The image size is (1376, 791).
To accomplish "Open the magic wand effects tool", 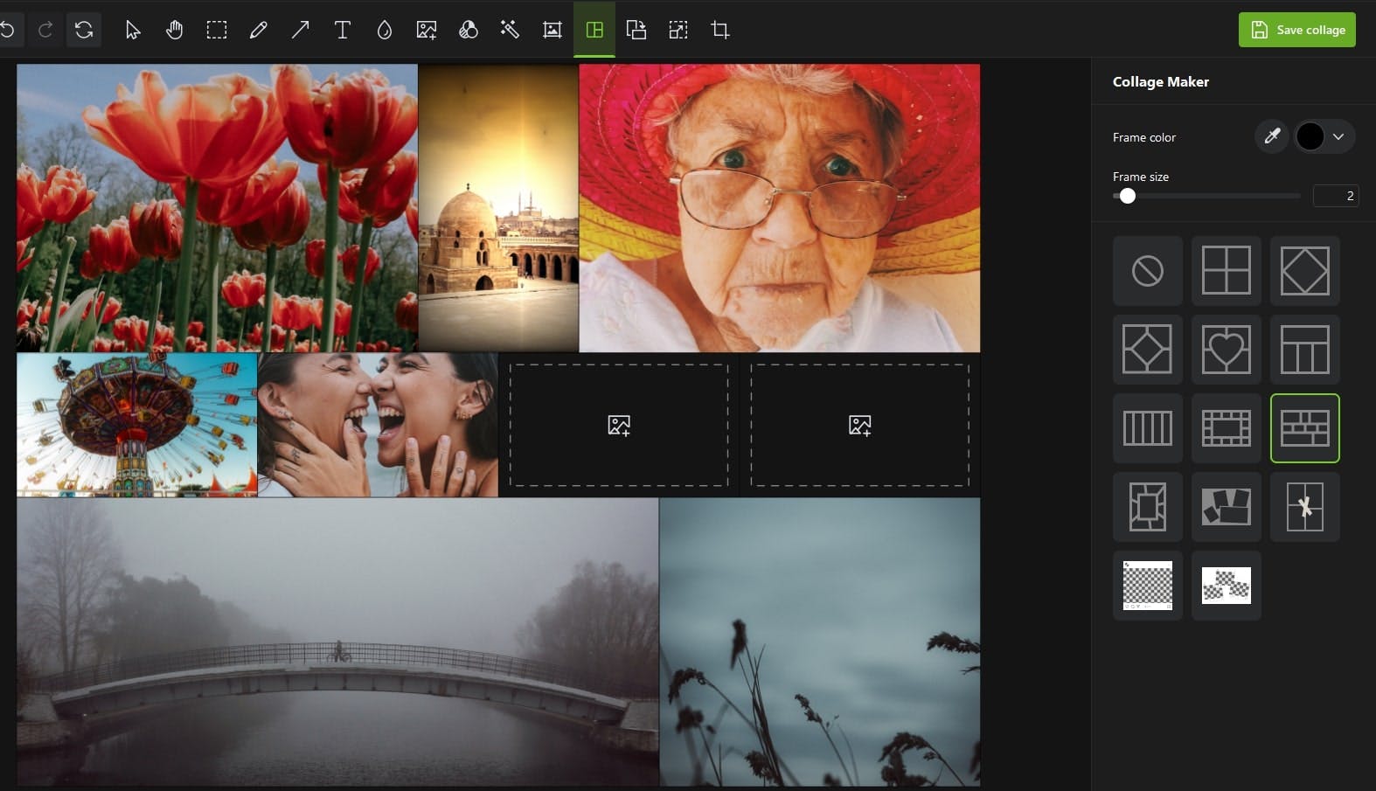I will click(x=510, y=31).
